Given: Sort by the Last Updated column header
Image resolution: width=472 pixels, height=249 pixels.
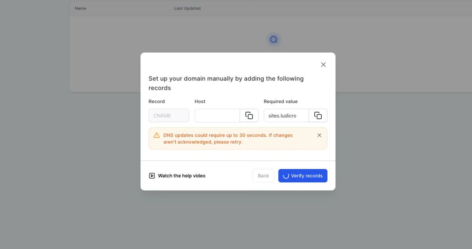Looking at the screenshot, I should tap(187, 8).
